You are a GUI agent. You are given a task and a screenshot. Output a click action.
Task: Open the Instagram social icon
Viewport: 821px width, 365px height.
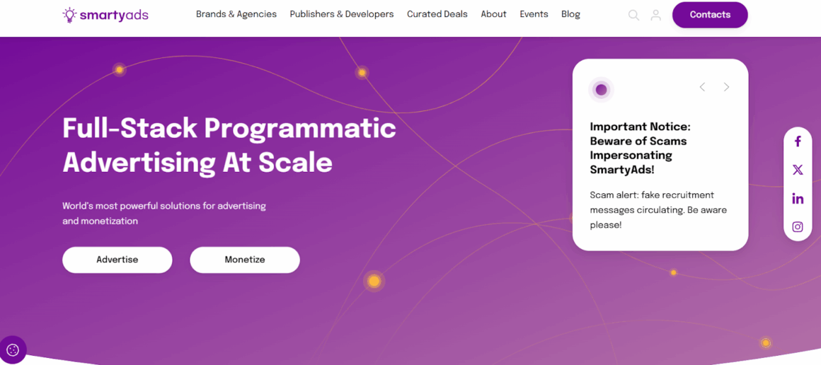click(x=798, y=227)
